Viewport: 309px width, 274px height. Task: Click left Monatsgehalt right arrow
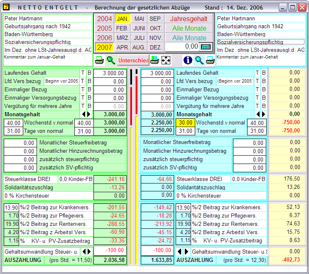(88, 114)
